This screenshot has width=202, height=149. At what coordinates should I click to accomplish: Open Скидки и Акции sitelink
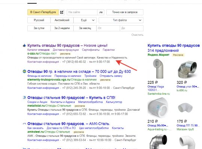coord(37,102)
